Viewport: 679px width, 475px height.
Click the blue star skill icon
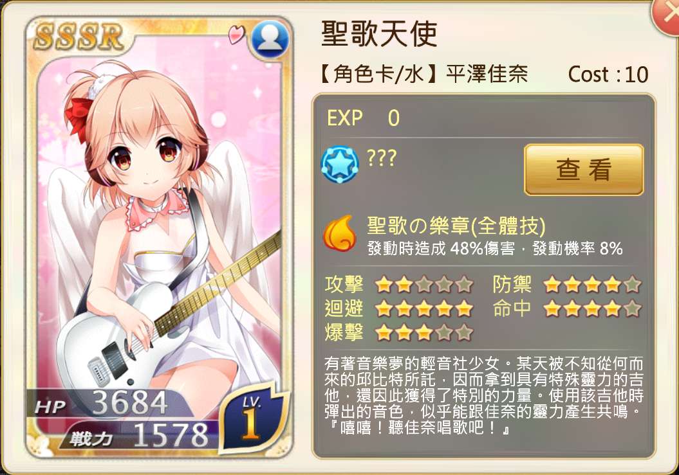tap(340, 165)
